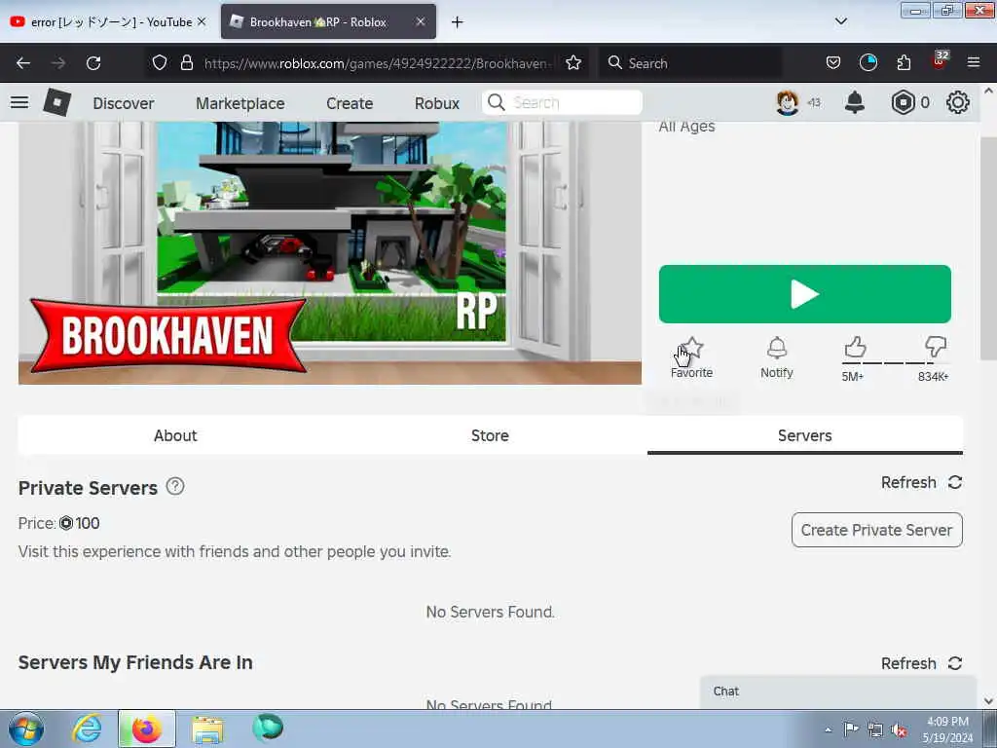This screenshot has height=748, width=997.
Task: Click the Private Servers help question icon
Action: point(175,487)
